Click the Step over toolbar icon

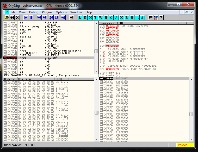45,18
